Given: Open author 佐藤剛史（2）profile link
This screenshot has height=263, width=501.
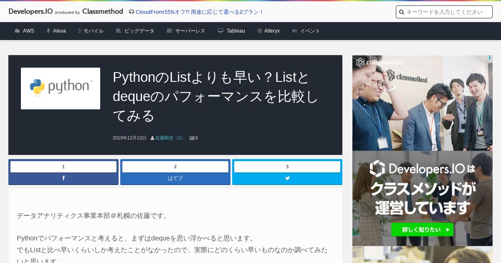Looking at the screenshot, I should click(170, 138).
